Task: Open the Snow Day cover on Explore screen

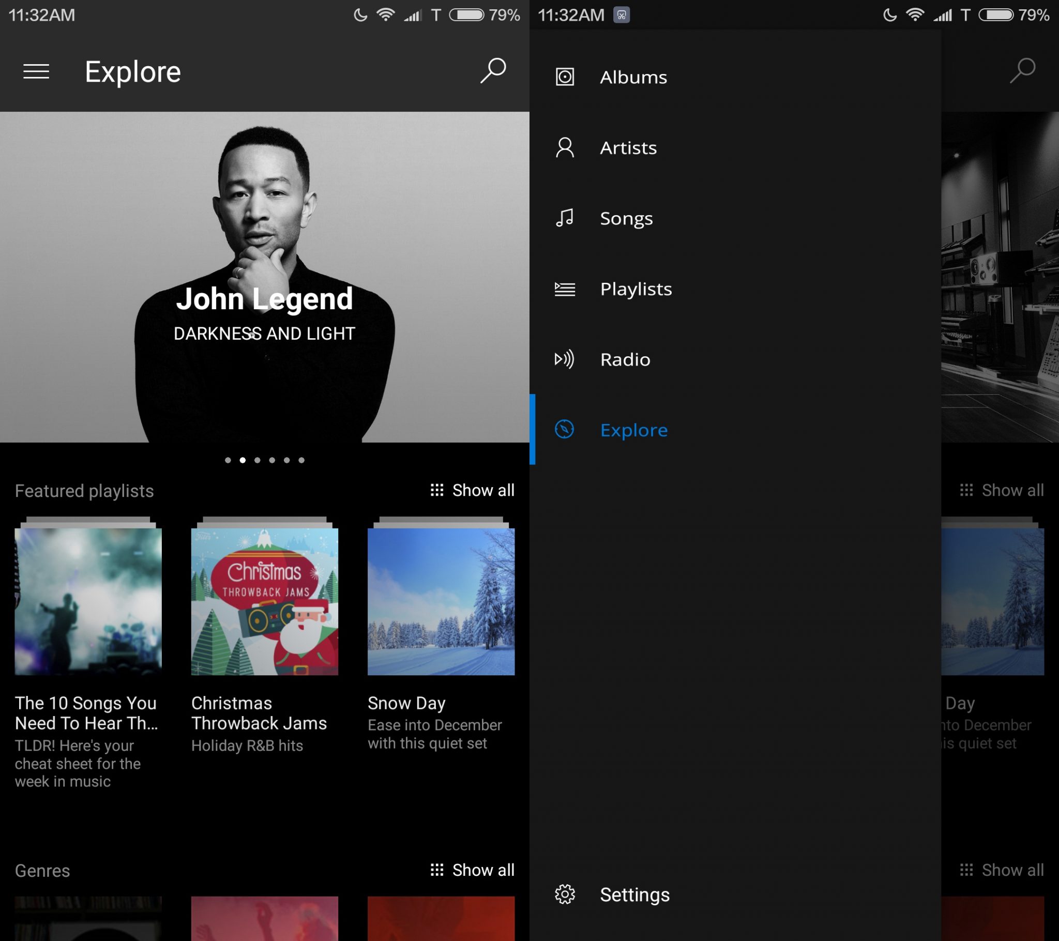Action: (x=442, y=601)
